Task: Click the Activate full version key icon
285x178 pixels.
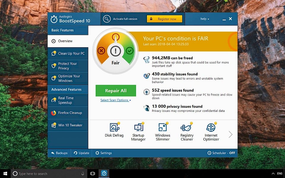Action: (107, 19)
